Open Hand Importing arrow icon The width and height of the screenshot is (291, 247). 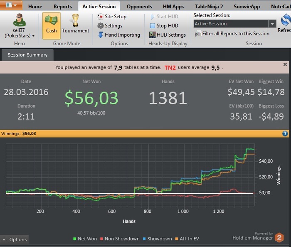[x=101, y=35]
